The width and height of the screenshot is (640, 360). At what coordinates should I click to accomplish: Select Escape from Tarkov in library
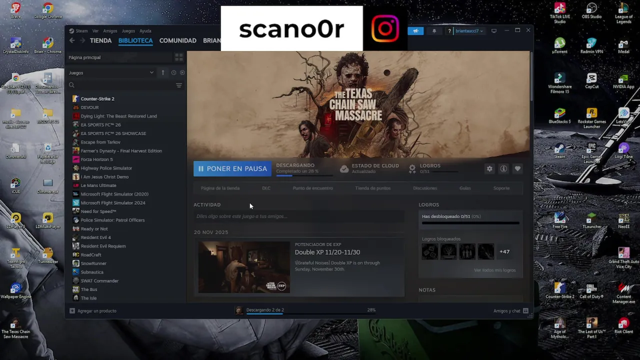[x=100, y=142]
